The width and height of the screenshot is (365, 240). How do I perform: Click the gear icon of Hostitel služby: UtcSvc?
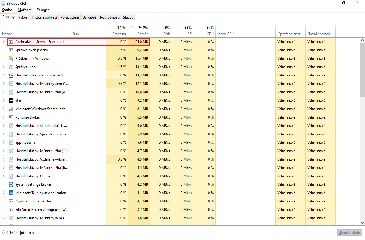coord(11,176)
